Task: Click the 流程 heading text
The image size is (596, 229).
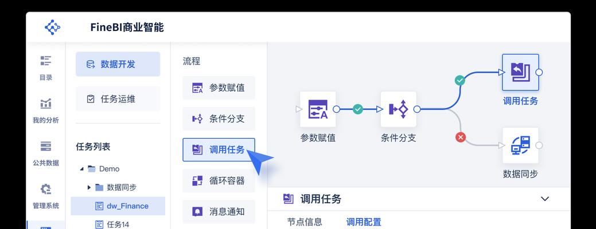Action: point(191,61)
